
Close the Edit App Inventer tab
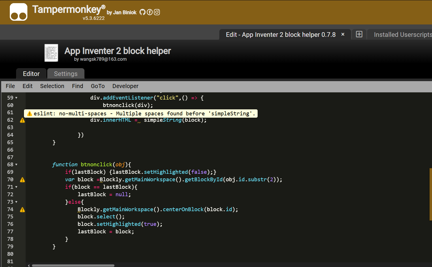(x=343, y=34)
